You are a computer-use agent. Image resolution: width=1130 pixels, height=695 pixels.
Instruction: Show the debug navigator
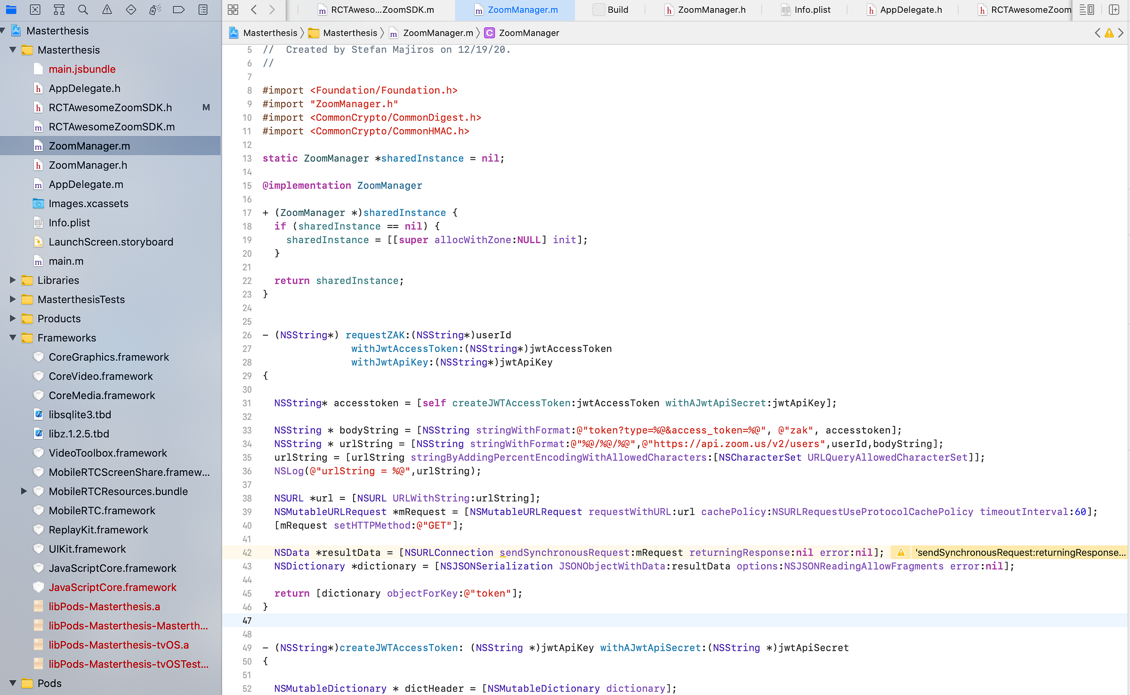pyautogui.click(x=155, y=9)
